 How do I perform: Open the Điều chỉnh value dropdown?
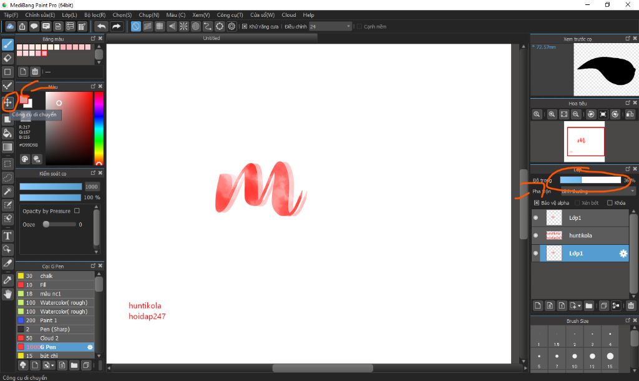(330, 26)
